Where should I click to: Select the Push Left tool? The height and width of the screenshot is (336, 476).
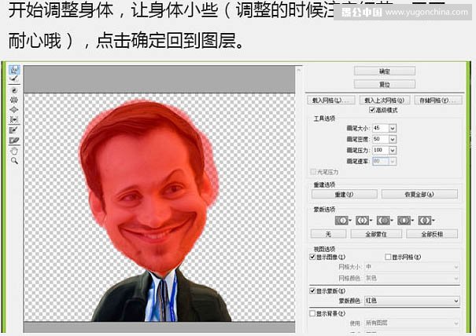14,119
